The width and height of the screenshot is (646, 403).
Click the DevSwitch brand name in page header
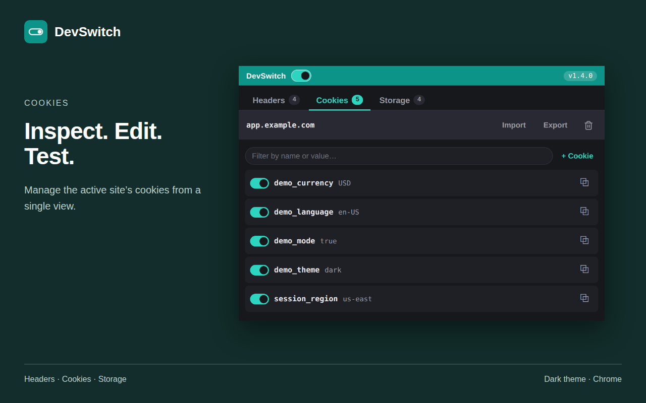pos(87,32)
